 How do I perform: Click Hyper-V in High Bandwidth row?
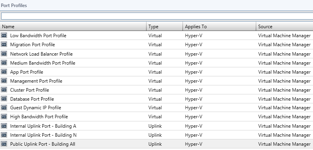pyautogui.click(x=194, y=116)
